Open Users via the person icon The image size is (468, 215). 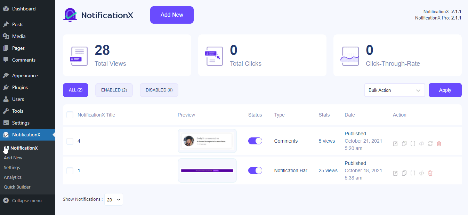[6, 99]
